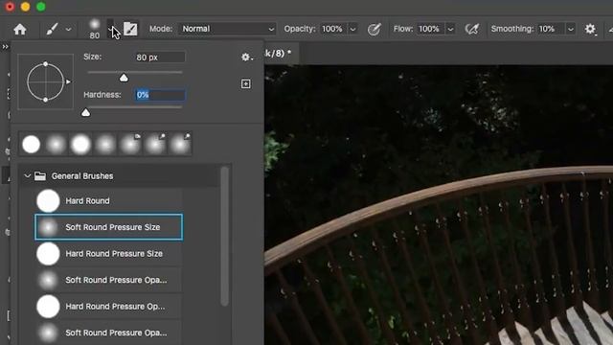Open the Opacity slider dropdown arrow
Viewport: 613px width, 345px height.
(352, 29)
